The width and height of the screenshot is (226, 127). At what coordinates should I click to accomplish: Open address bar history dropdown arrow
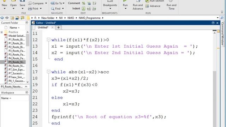click(x=218, y=18)
